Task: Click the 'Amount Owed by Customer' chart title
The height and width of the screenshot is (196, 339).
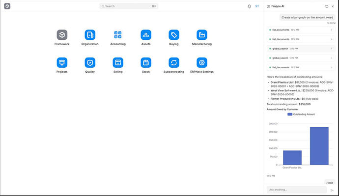Action: tap(282, 110)
